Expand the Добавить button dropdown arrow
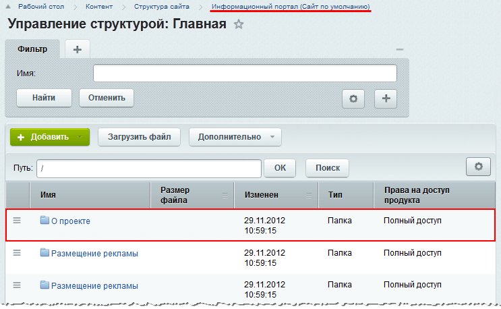 click(80, 137)
